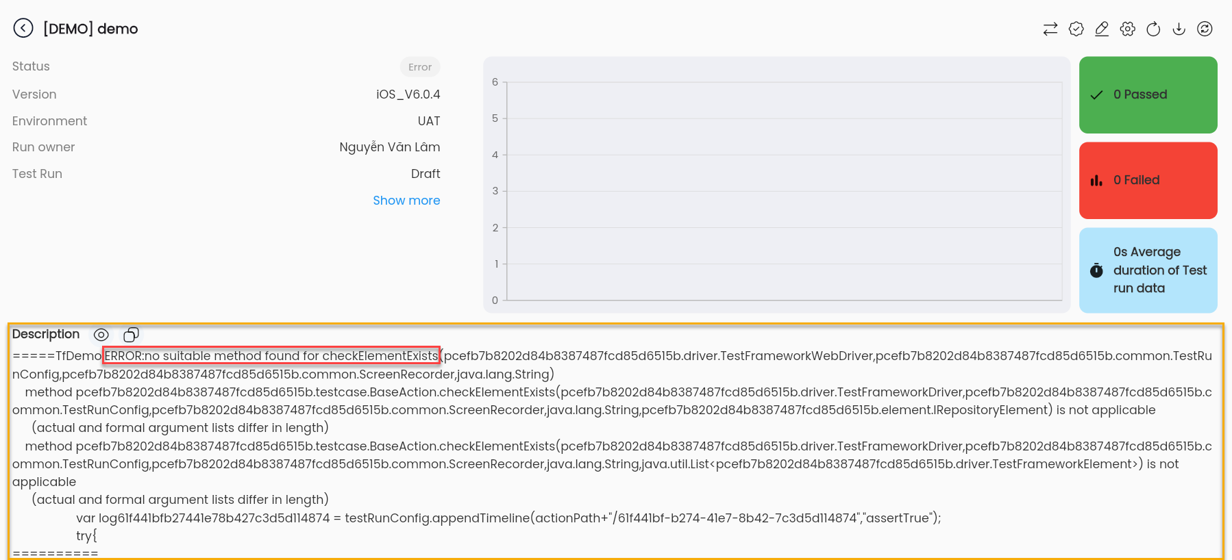
Task: Click the try{ line in description
Action: (87, 535)
